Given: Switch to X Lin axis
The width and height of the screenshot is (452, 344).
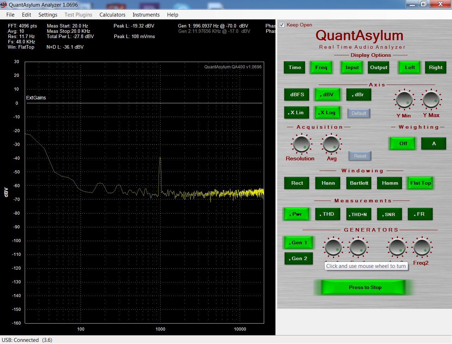Looking at the screenshot, I should coord(297,112).
